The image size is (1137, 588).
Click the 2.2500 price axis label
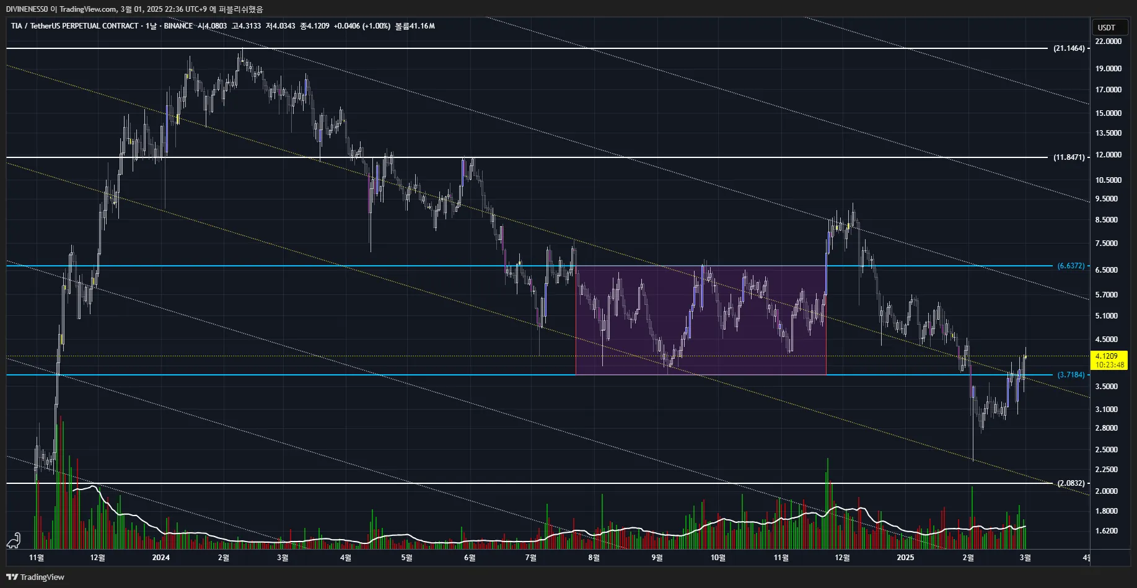click(1107, 470)
